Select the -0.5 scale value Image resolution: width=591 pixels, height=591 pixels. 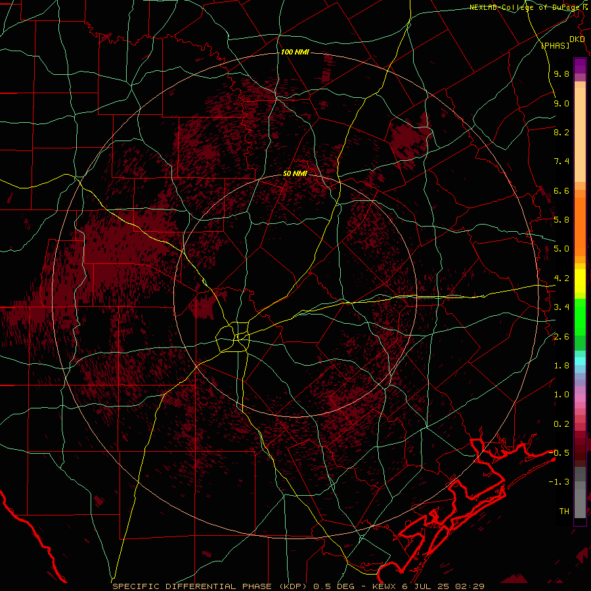click(559, 453)
